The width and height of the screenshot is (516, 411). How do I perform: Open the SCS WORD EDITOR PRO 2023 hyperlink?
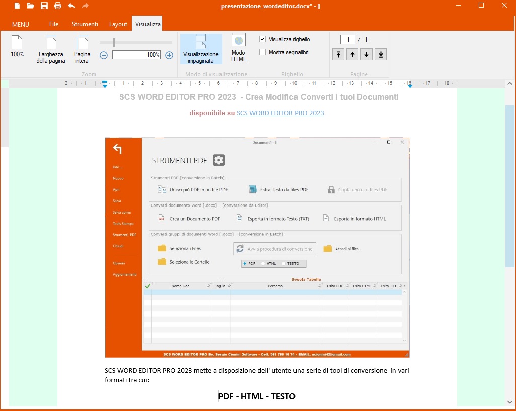click(x=280, y=113)
